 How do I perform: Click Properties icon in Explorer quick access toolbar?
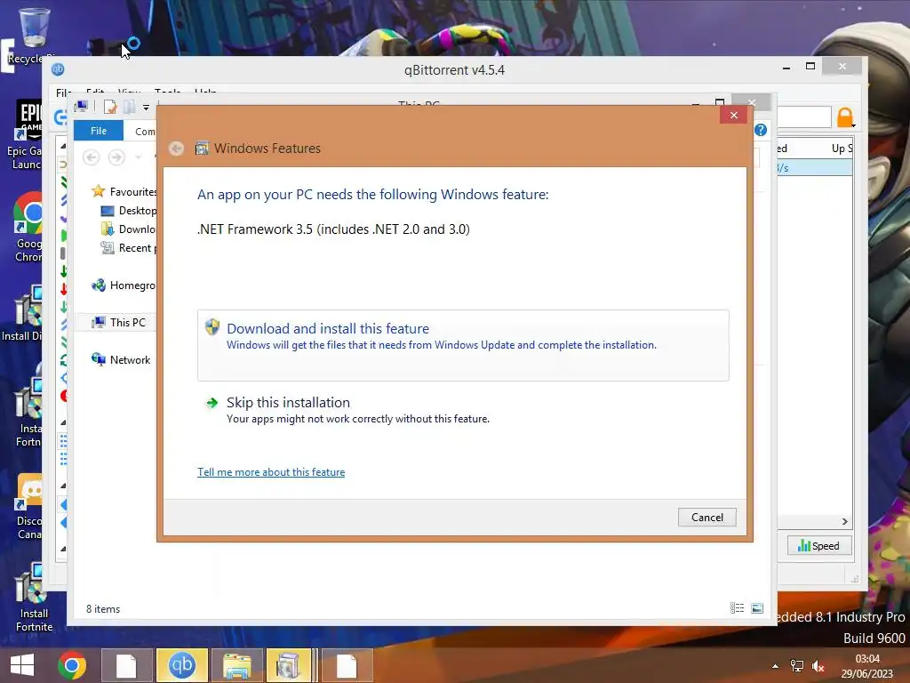(x=110, y=107)
